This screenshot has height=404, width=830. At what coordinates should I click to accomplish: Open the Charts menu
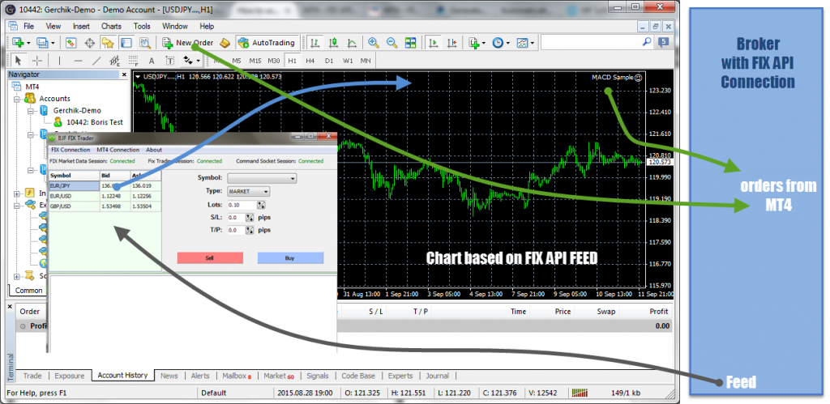pyautogui.click(x=111, y=26)
